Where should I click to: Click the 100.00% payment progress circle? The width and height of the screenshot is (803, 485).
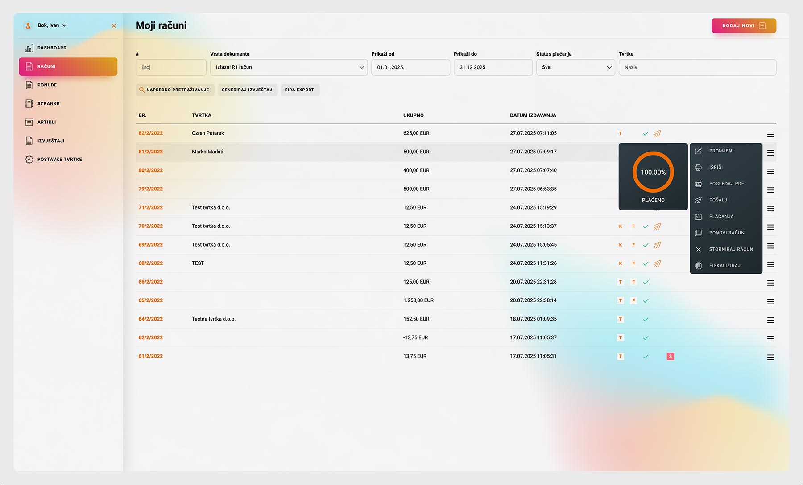click(x=653, y=173)
